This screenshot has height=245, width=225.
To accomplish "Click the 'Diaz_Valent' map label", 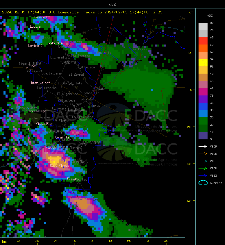I will [40, 83].
